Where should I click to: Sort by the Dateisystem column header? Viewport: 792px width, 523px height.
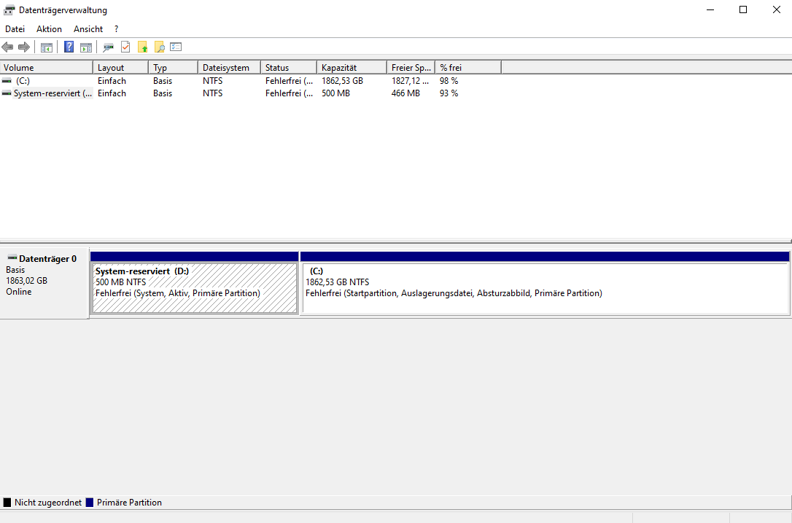coord(229,68)
